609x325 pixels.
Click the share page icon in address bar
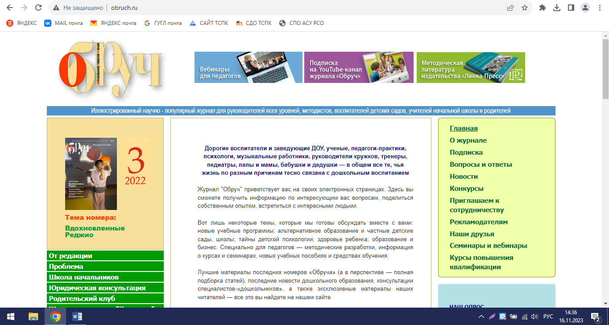coord(510,8)
